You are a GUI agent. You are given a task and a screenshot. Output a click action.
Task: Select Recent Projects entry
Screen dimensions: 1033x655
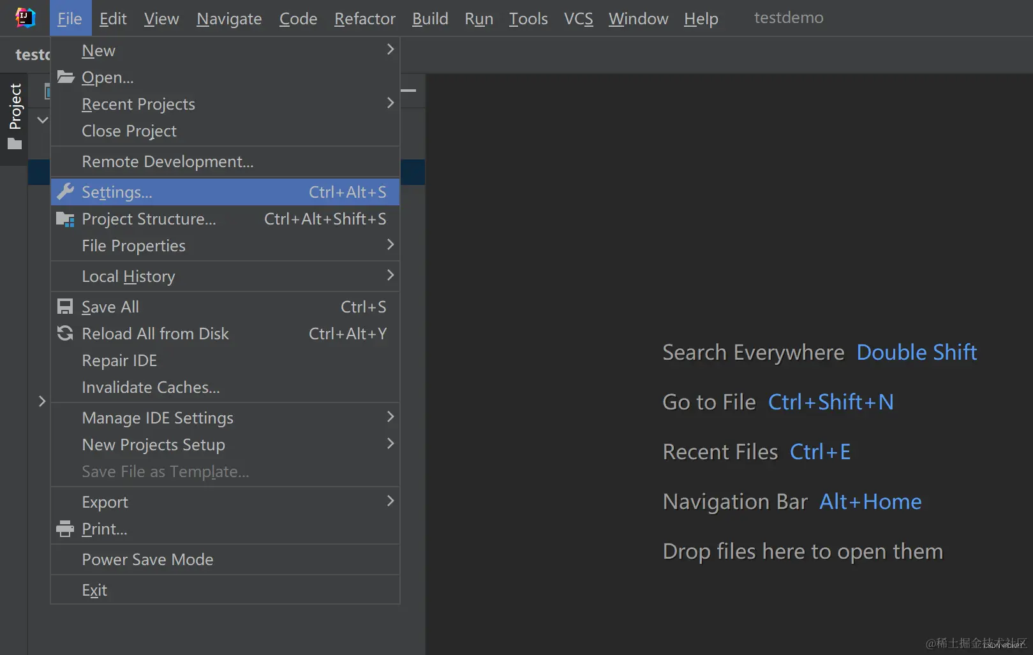tap(225, 104)
